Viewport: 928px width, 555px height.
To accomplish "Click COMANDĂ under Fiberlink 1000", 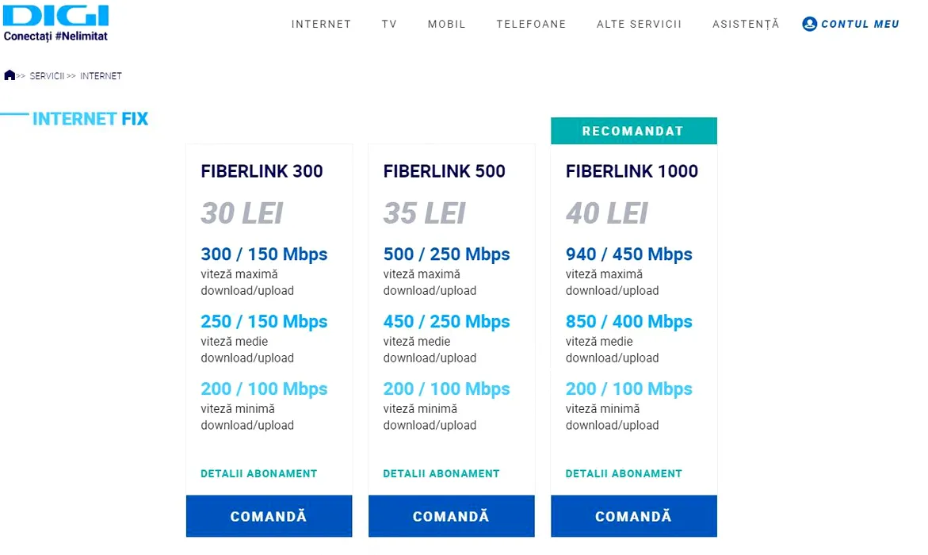I will [633, 516].
